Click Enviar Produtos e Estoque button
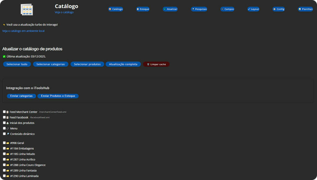Image resolution: width=317 pixels, height=180 pixels. click(x=58, y=96)
